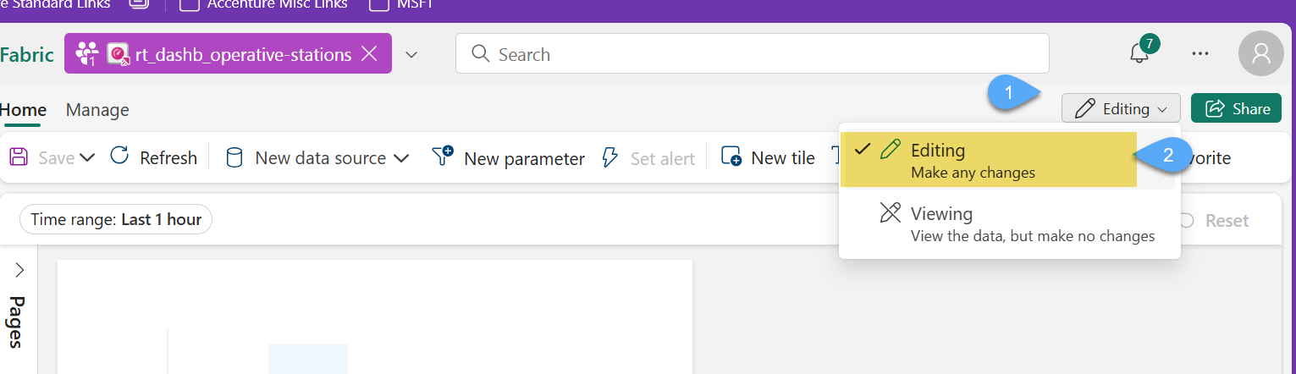1296x374 pixels.
Task: Click the Set alert lightning icon
Action: [609, 157]
